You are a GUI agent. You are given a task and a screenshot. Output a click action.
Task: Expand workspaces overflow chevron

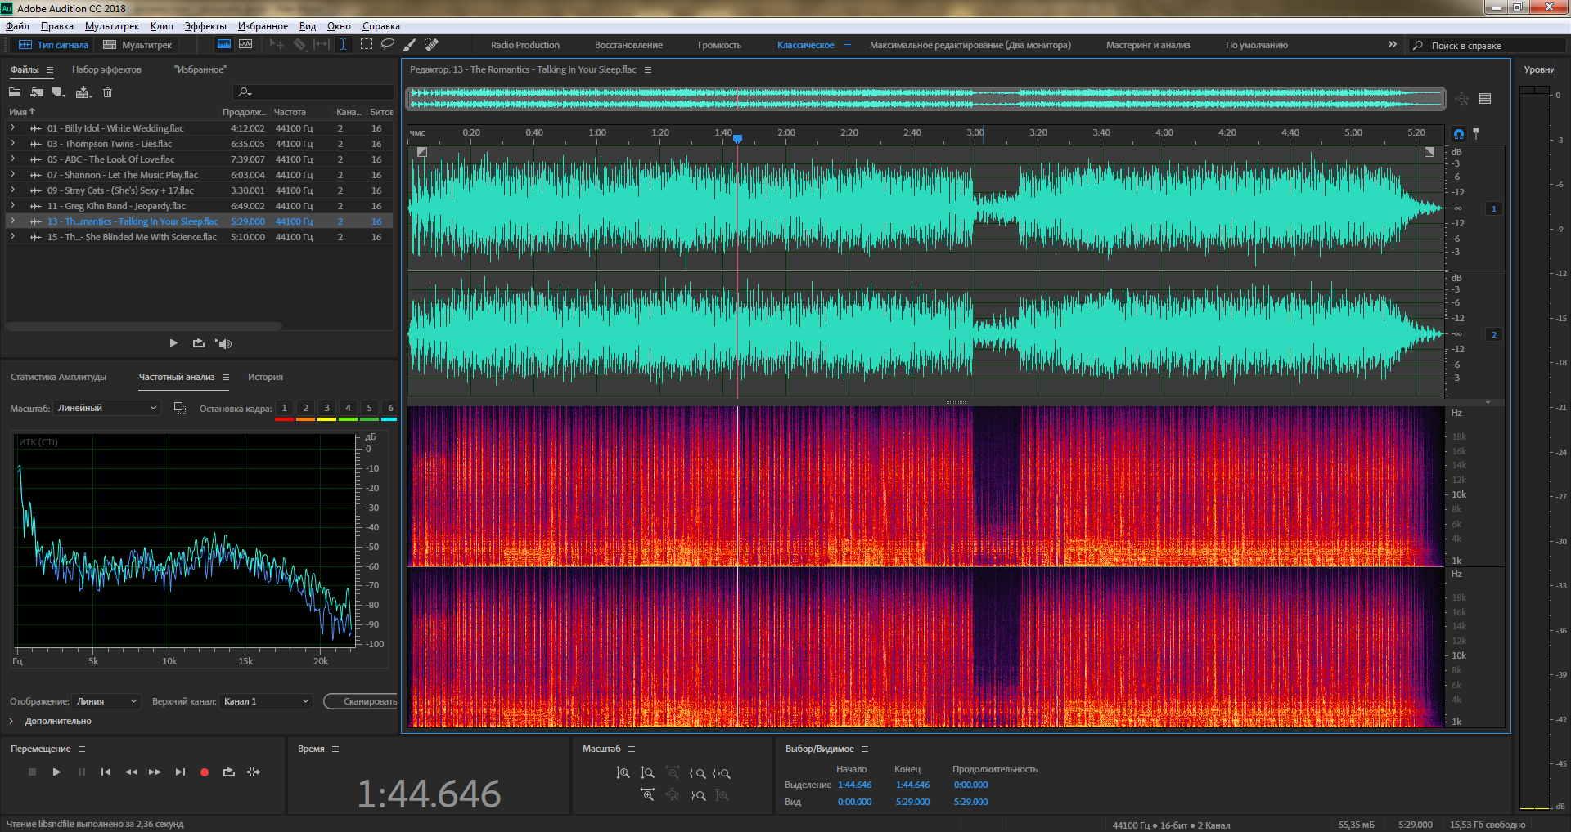pos(1393,45)
